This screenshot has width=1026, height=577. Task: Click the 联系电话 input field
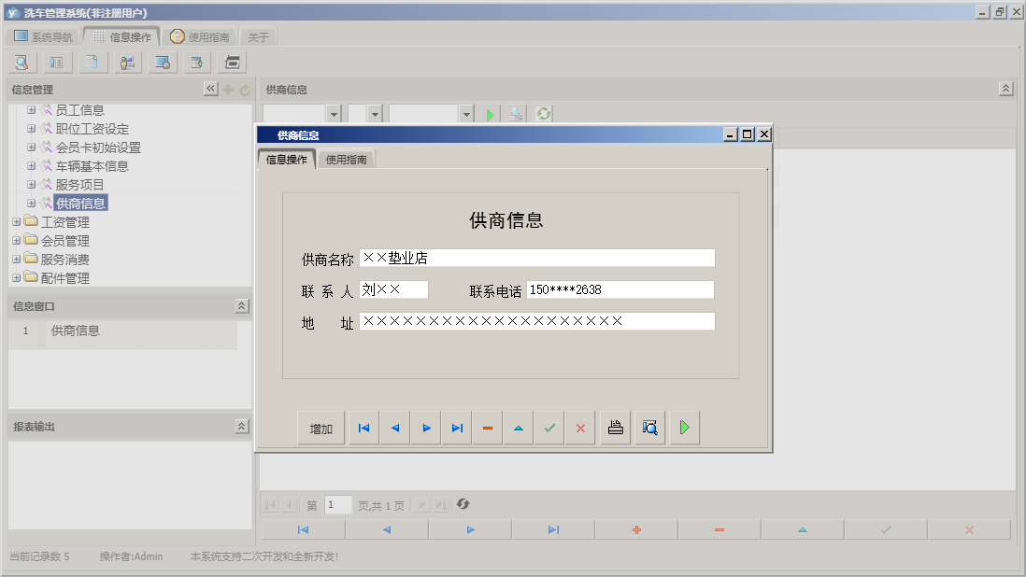(620, 289)
